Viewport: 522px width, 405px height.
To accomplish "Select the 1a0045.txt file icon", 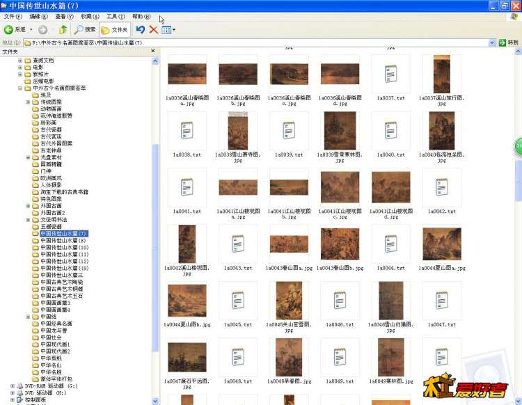I will (238, 300).
